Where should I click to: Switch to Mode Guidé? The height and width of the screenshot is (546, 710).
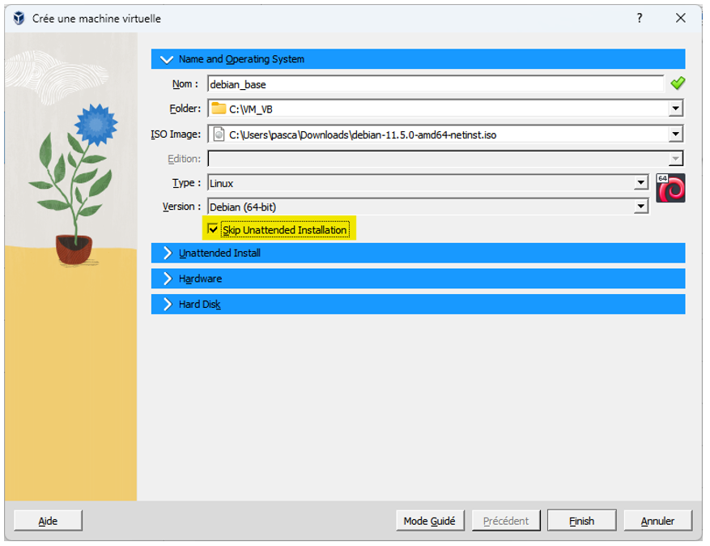click(430, 521)
